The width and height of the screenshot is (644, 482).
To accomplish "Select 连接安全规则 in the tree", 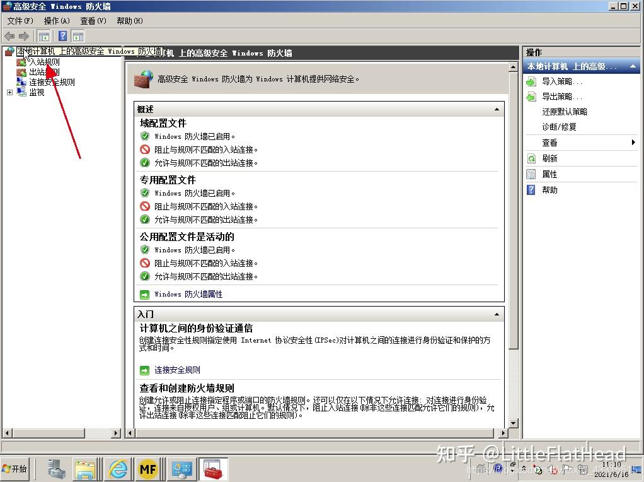I will (x=52, y=82).
